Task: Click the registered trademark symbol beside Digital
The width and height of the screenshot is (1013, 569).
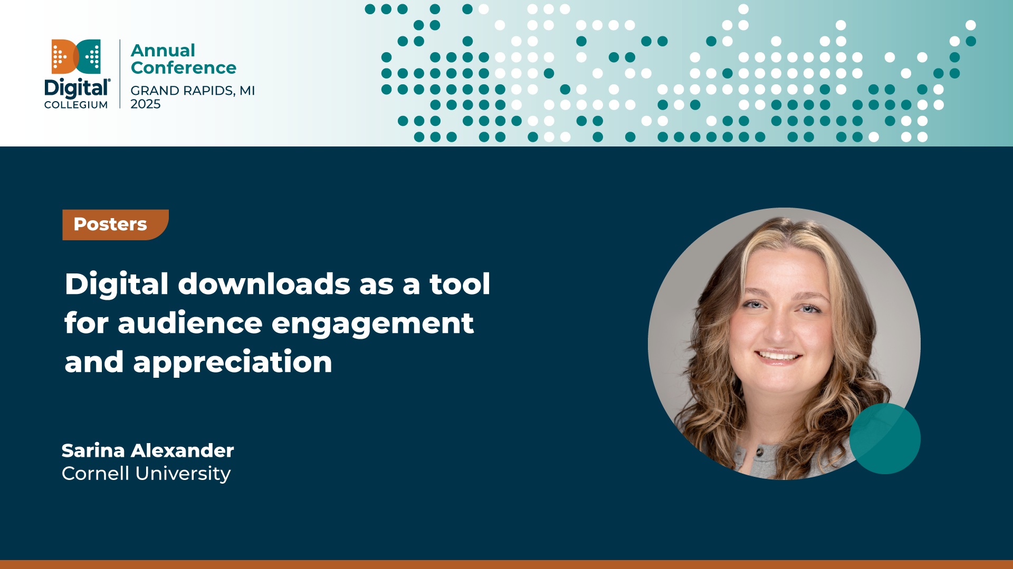Action: (110, 80)
